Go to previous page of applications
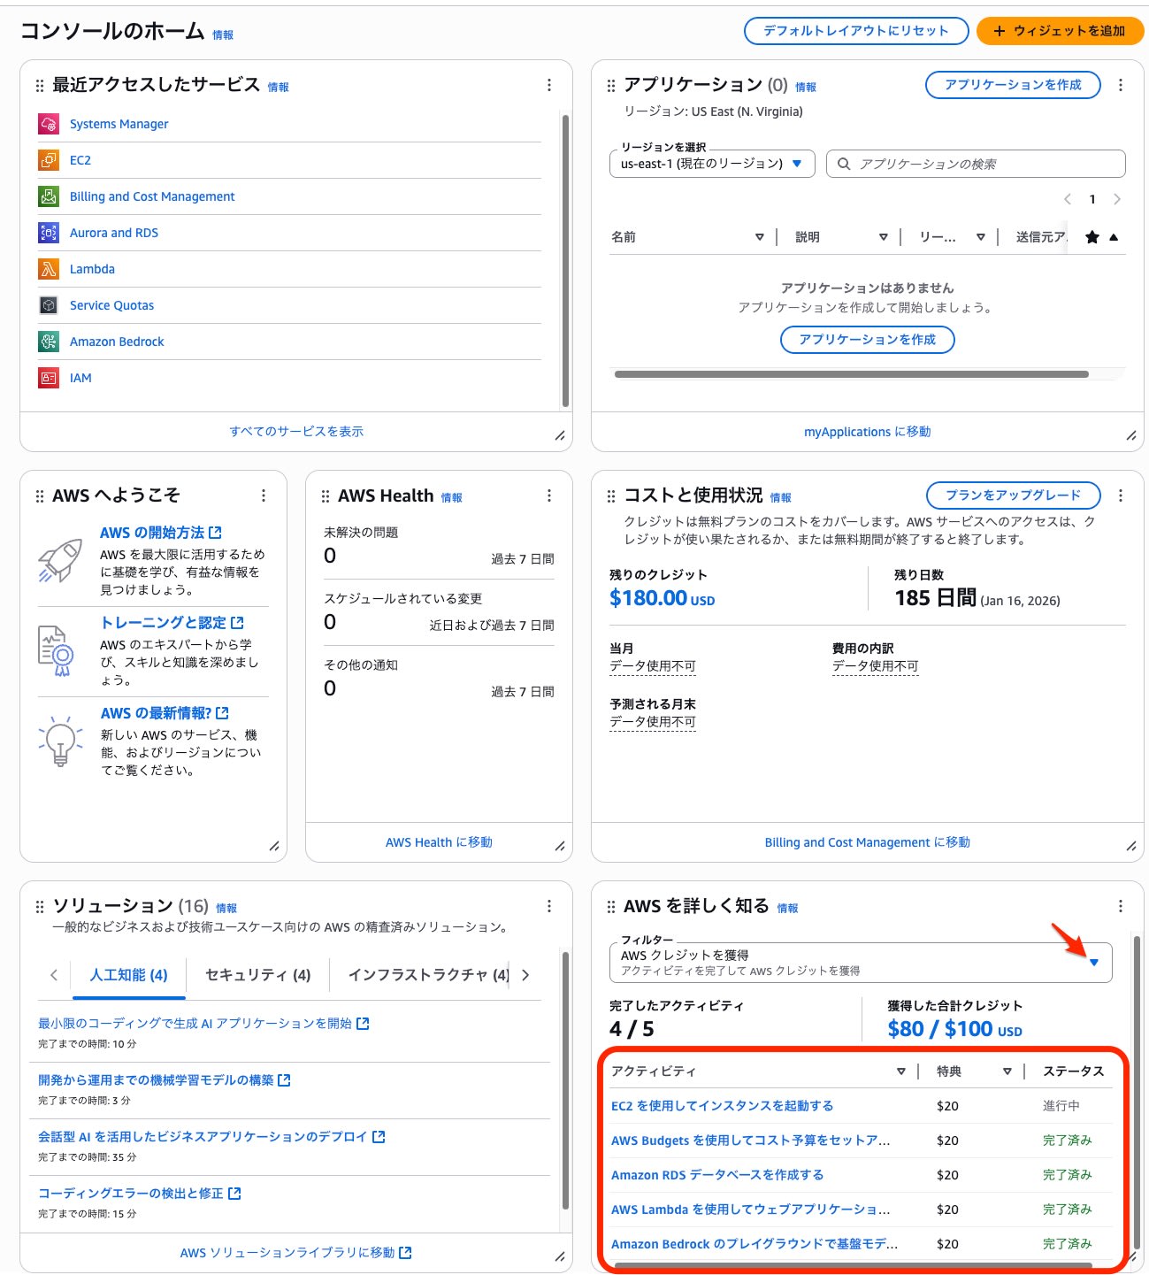Screen dimensions: 1149x1275 pos(1068,199)
